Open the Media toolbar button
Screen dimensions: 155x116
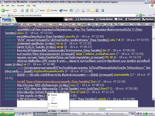coord(63,10)
